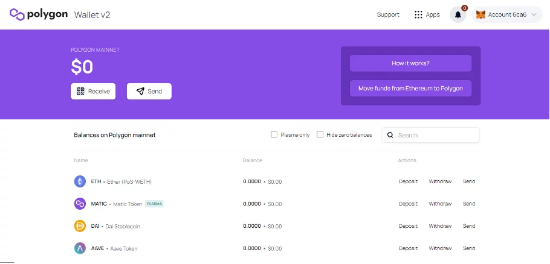Viewport: 550px width, 264px height.
Task: Deposit DAI
Action: click(x=409, y=226)
